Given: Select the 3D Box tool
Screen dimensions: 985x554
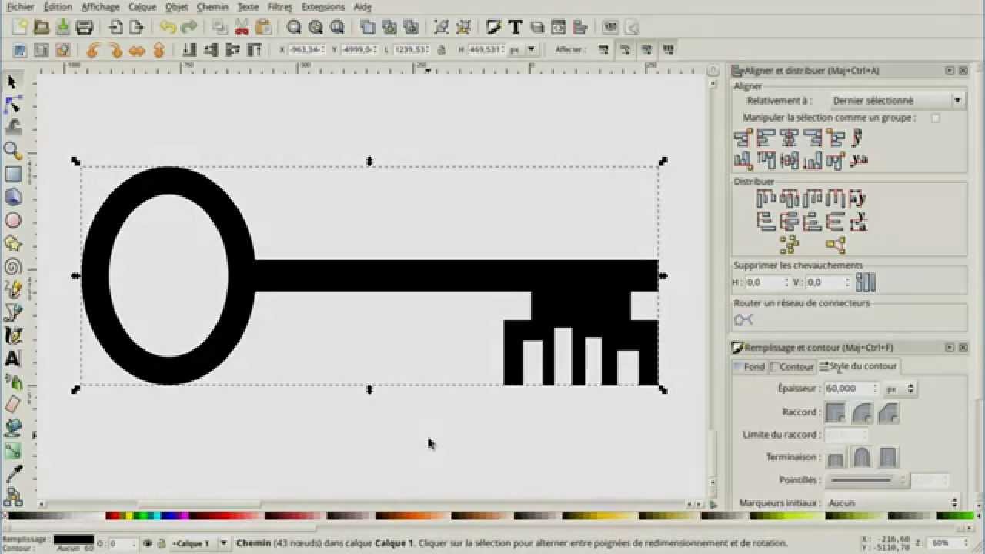Looking at the screenshot, I should click(x=12, y=197).
